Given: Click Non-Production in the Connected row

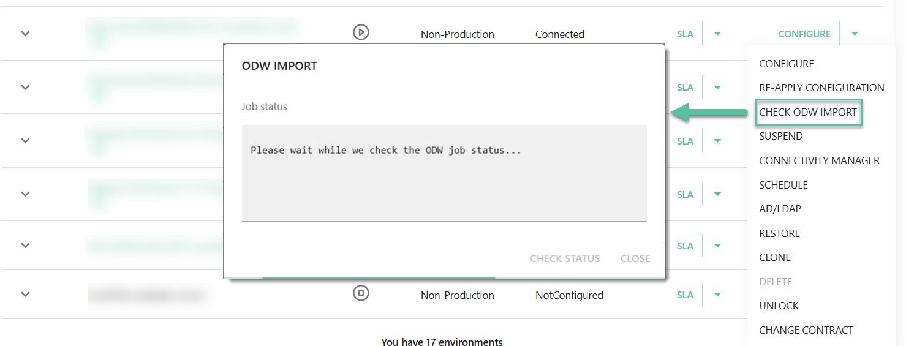Looking at the screenshot, I should [458, 34].
